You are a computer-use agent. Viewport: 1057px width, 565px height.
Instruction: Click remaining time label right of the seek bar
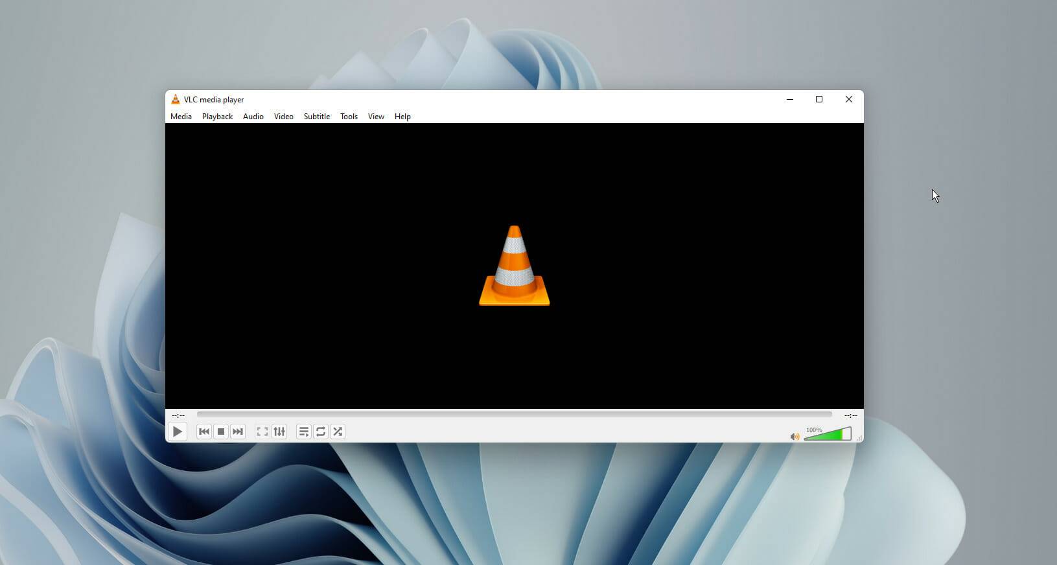[851, 415]
